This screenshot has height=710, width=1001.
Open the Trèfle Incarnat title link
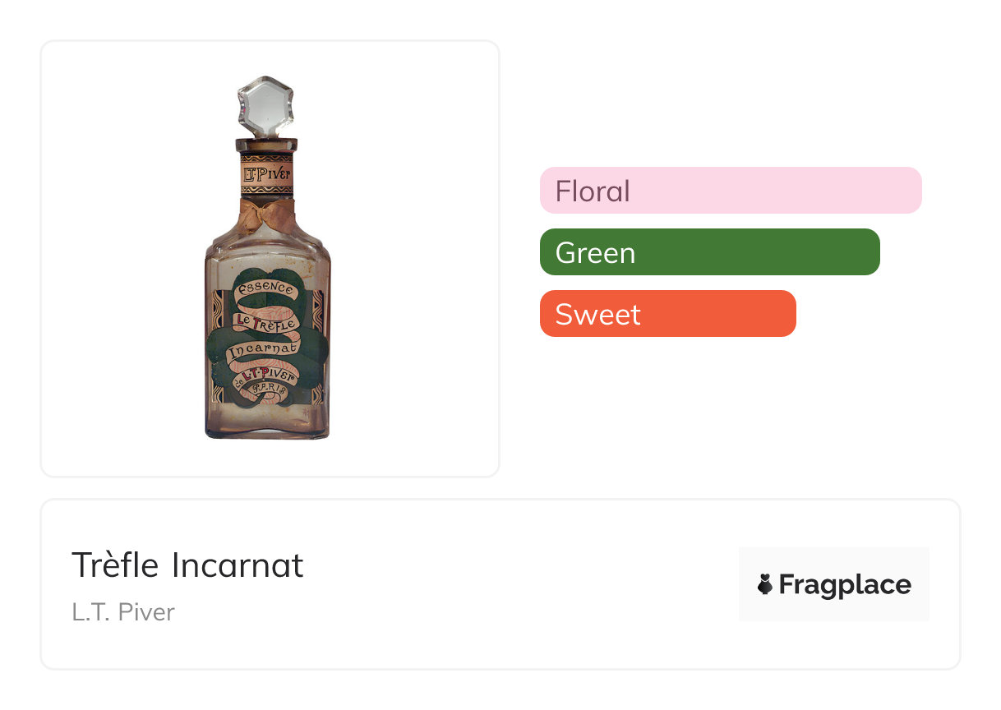[187, 565]
